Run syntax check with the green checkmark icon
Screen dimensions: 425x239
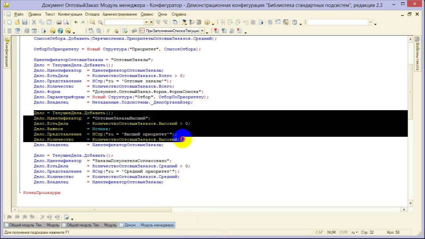pyautogui.click(x=125, y=31)
